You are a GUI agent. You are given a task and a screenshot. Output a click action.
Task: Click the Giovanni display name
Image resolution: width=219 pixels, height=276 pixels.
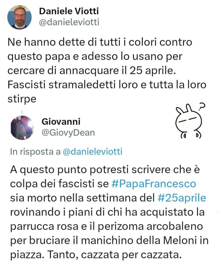click(61, 121)
